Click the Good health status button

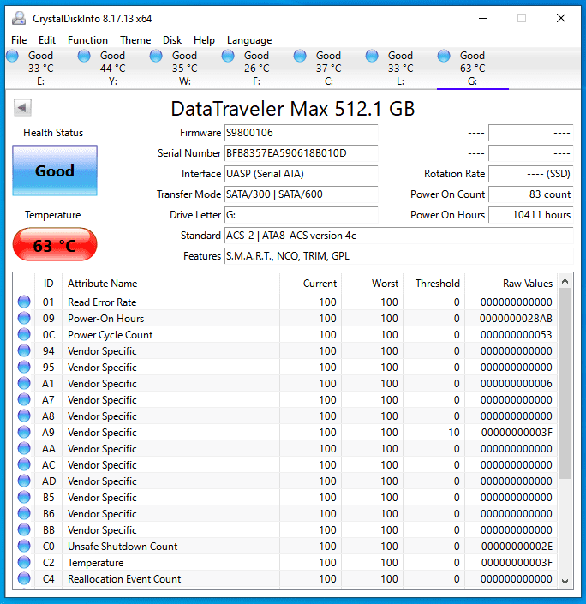[x=55, y=170]
